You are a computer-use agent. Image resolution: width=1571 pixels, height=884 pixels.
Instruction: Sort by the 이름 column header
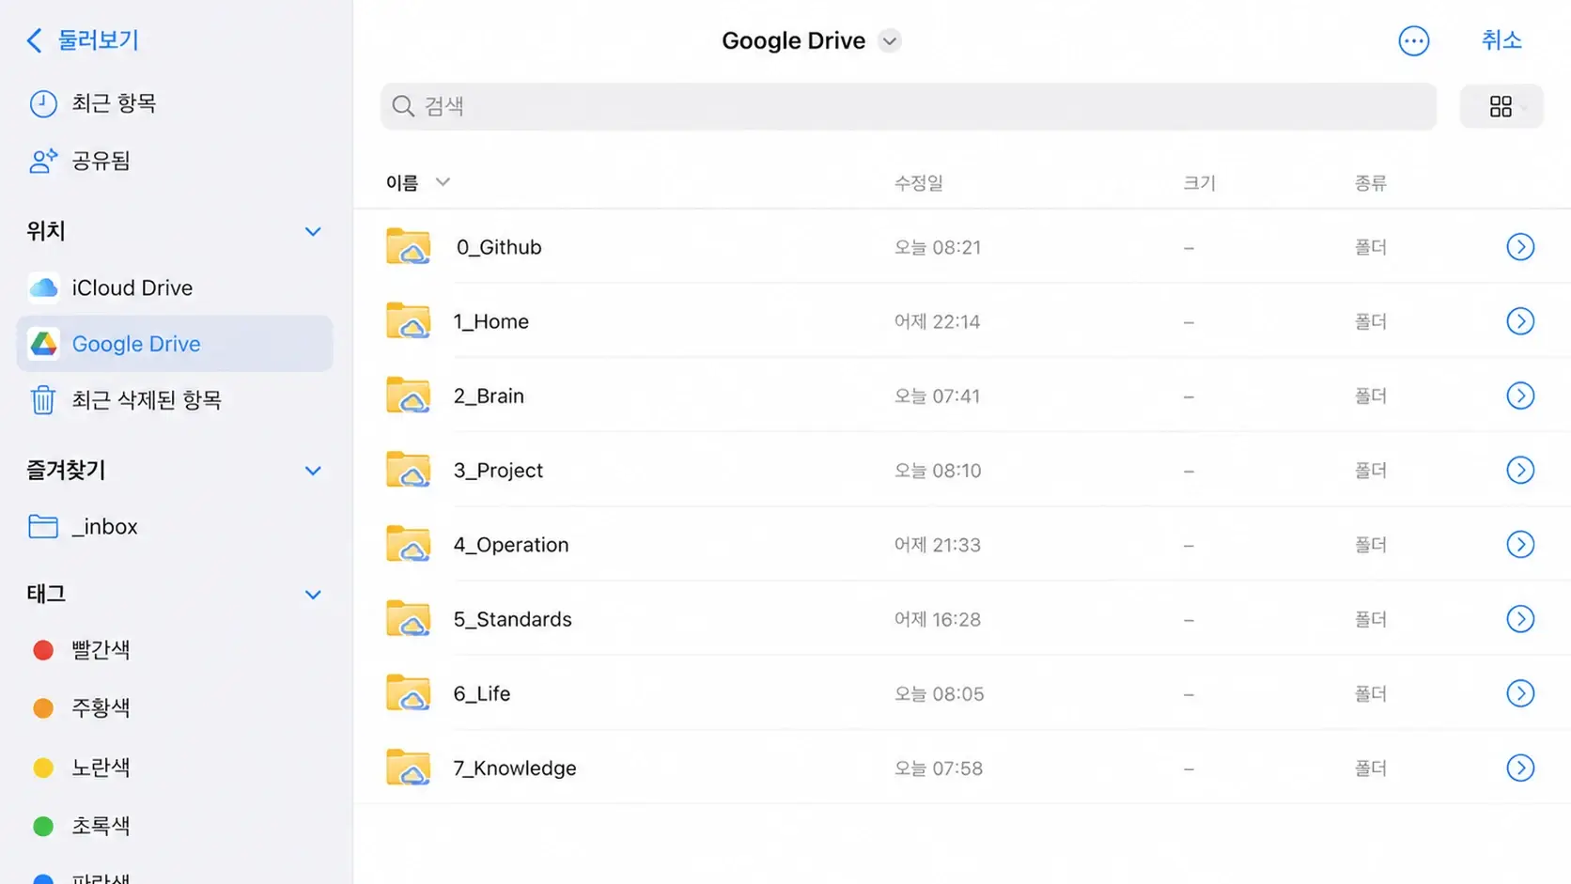point(402,183)
